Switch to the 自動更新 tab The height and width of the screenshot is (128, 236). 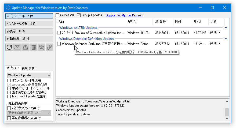28,69
